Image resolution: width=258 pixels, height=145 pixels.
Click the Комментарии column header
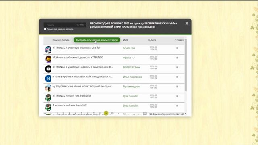61,40
